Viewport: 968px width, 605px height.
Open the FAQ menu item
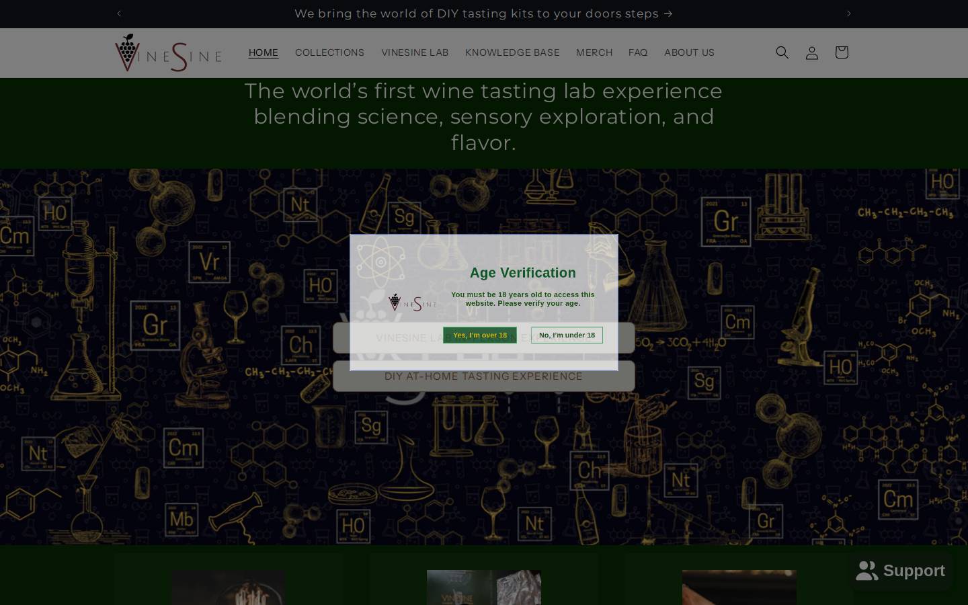638,52
